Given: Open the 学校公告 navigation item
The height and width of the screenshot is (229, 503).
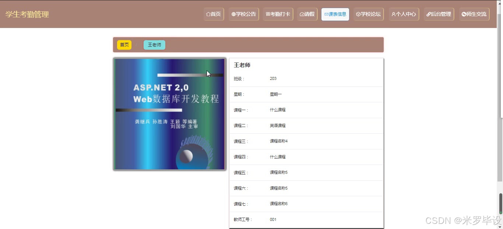Looking at the screenshot, I should [x=244, y=14].
